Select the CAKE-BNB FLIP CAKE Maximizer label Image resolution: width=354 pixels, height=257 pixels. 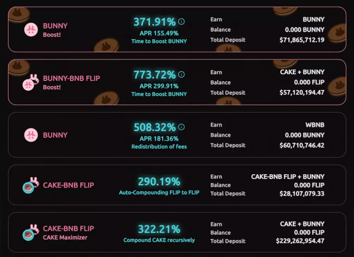coord(65,238)
